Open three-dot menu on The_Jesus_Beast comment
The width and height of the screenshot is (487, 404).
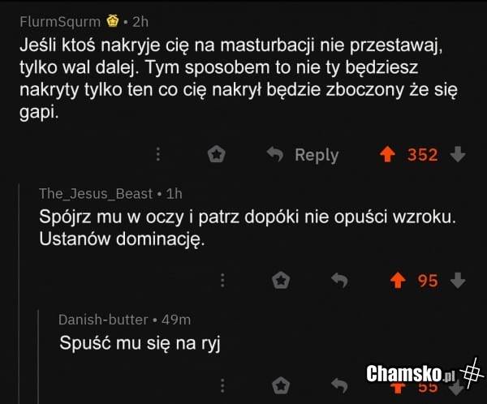pyautogui.click(x=223, y=281)
